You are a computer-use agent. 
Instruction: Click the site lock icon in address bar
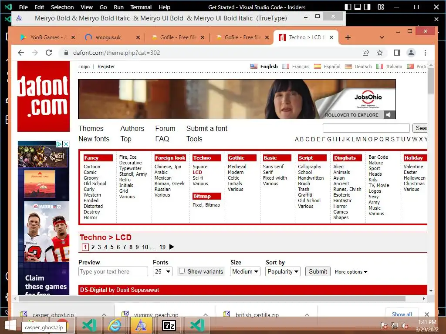(66, 53)
